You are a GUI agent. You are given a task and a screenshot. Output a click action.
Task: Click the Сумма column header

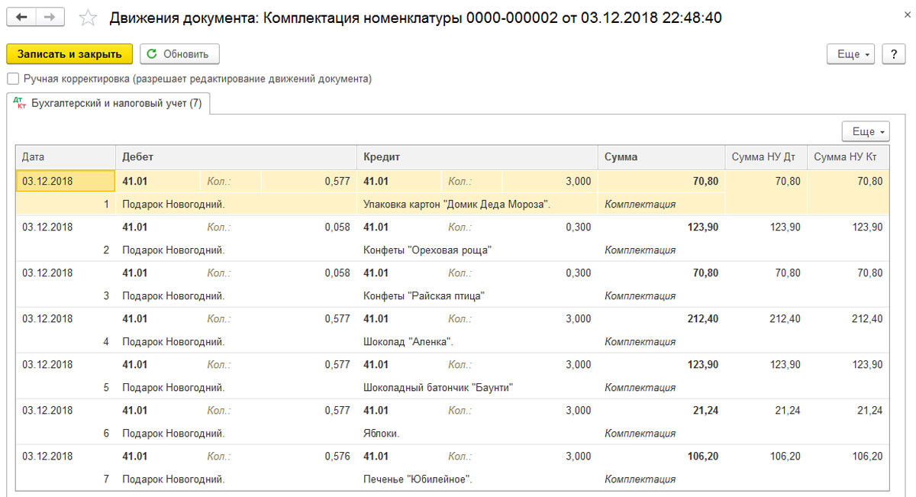(x=660, y=157)
